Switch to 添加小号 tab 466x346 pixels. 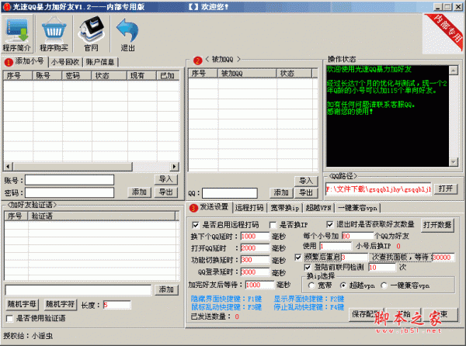point(25,61)
